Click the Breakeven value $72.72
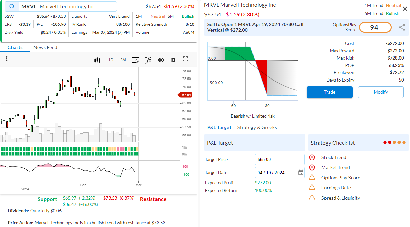This screenshot has width=410, height=227. (x=397, y=73)
